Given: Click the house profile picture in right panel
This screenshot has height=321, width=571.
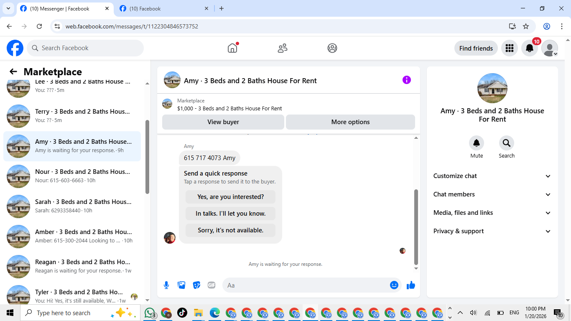Looking at the screenshot, I should [492, 88].
